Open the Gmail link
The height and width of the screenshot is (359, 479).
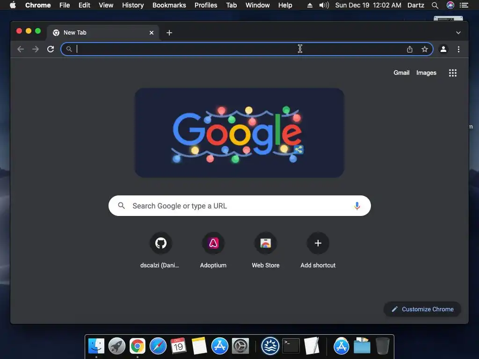coord(401,72)
